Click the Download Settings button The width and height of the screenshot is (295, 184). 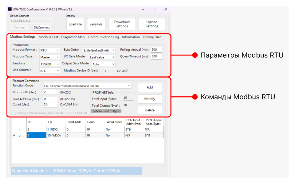(122, 24)
